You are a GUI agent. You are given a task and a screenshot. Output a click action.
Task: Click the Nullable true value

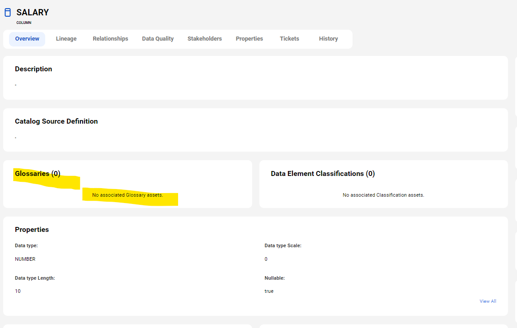(269, 291)
